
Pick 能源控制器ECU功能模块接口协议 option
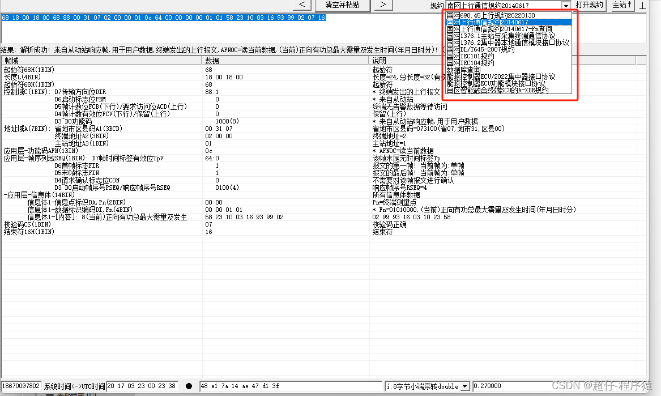click(x=509, y=83)
